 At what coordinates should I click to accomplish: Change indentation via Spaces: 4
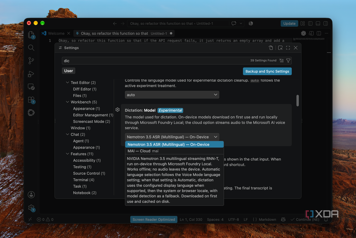215,219
